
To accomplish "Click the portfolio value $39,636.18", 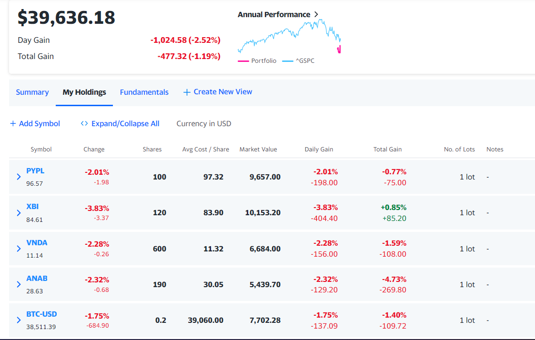I will coord(67,18).
